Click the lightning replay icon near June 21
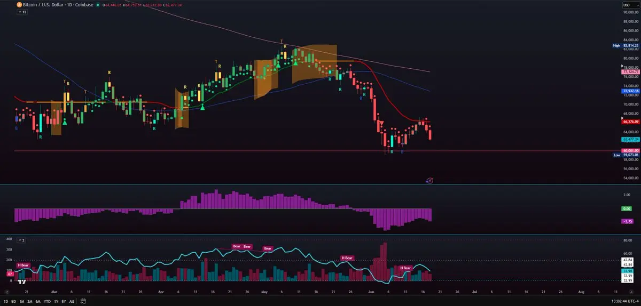This screenshot has height=306, width=641. (429, 181)
